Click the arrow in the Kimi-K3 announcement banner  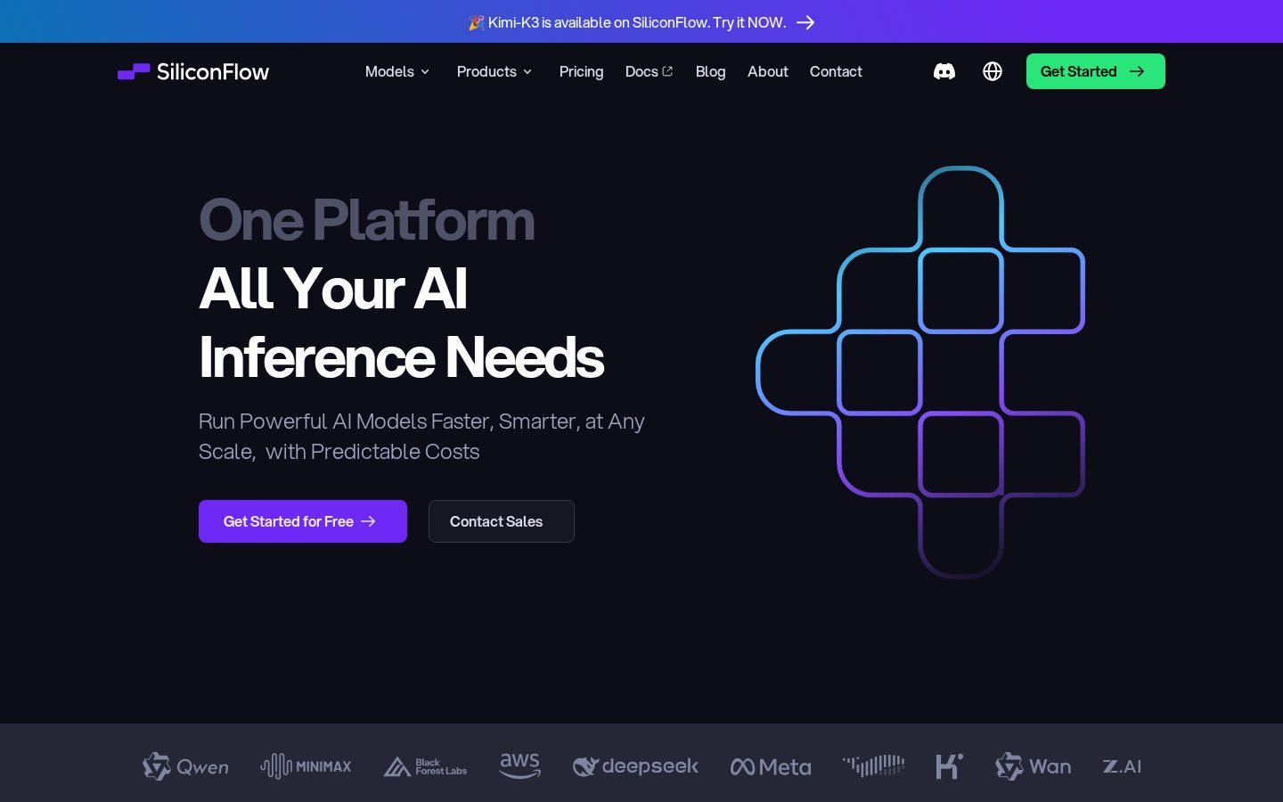point(805,22)
